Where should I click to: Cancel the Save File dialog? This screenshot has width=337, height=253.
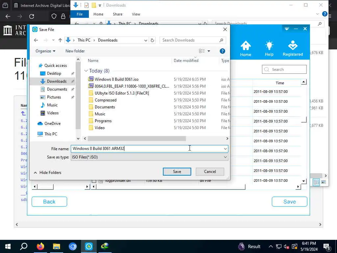210,171
